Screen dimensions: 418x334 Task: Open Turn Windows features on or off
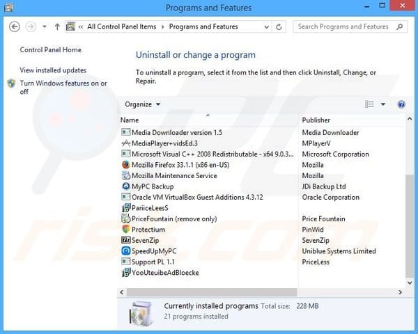63,88
